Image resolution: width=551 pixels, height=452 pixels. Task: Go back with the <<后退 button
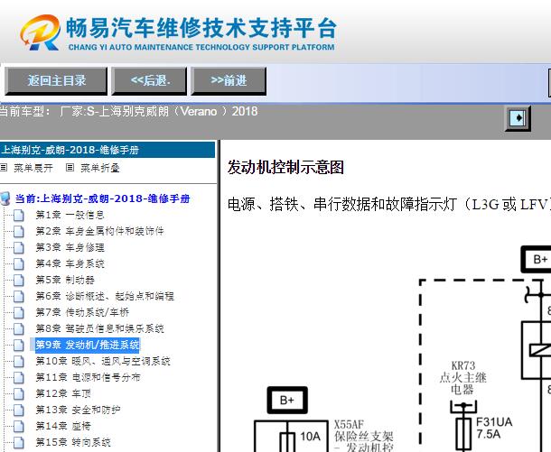[x=149, y=81]
